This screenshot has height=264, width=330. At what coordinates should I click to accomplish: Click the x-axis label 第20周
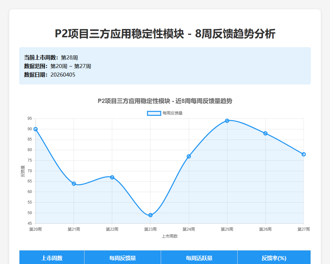click(36, 229)
